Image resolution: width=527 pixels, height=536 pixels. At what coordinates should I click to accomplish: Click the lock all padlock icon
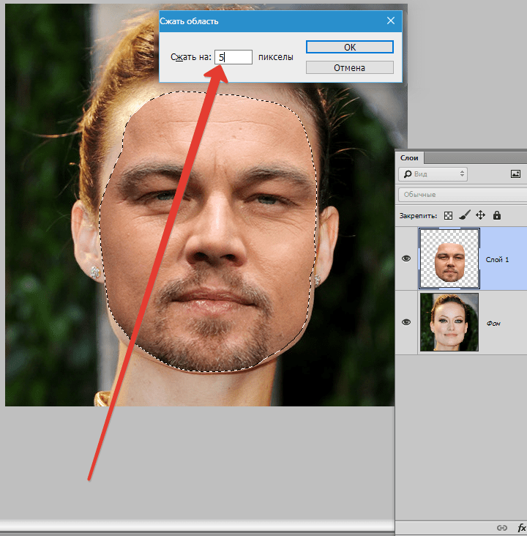497,215
